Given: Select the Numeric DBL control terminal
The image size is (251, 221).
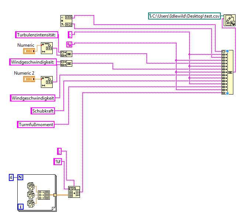Looking at the screenshot, I should [29, 51].
